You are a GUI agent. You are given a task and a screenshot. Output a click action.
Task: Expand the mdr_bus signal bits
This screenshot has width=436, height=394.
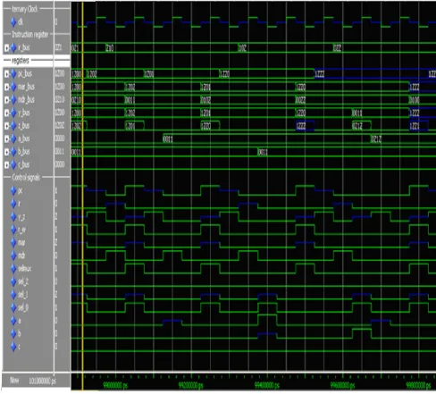click(6, 99)
